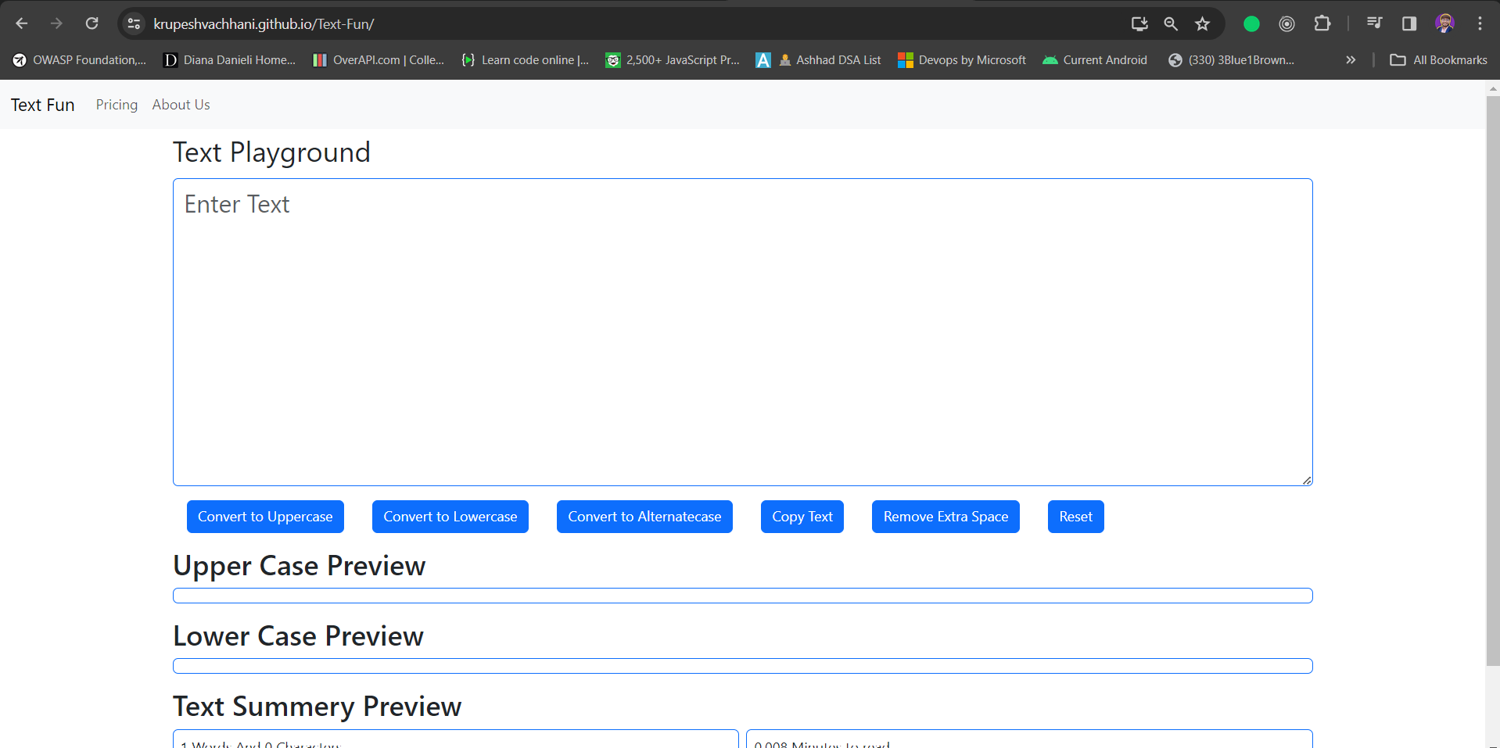Open the Pricing nav link
The height and width of the screenshot is (748, 1500).
click(x=117, y=105)
